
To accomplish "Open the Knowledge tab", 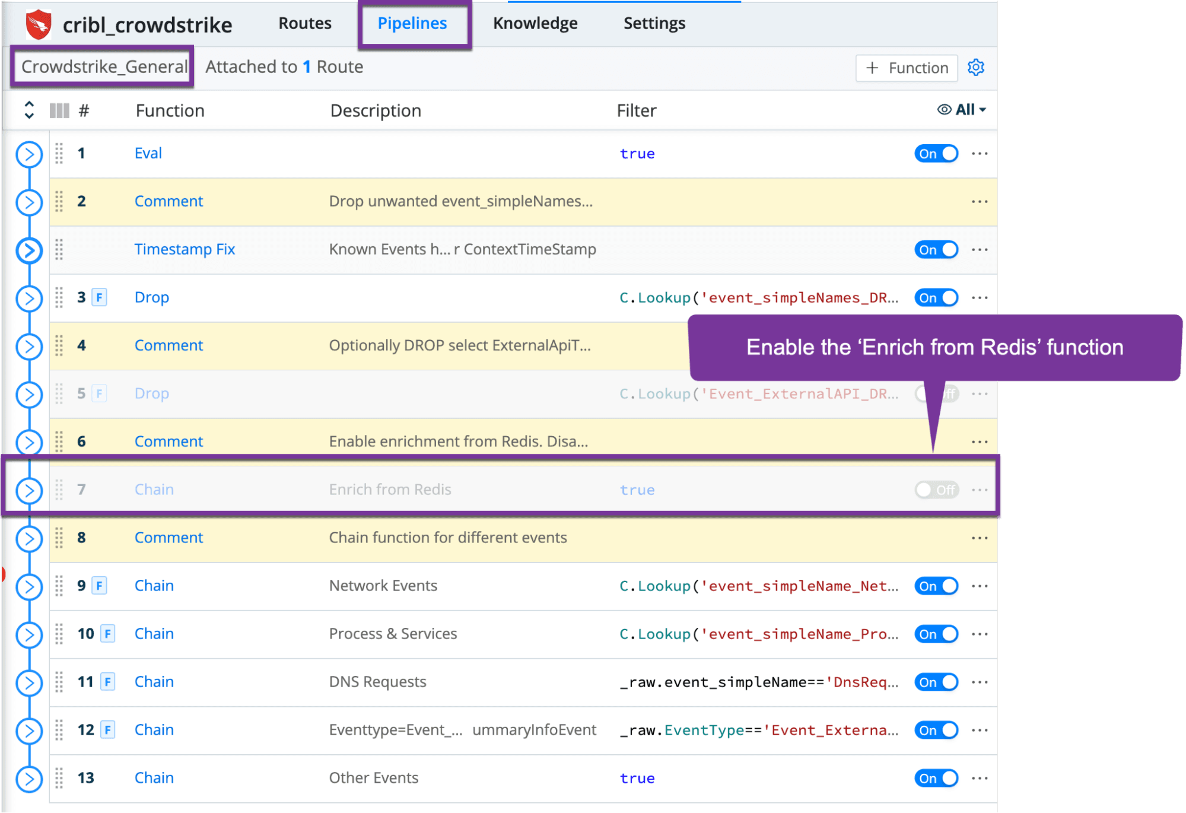I will pos(535,24).
